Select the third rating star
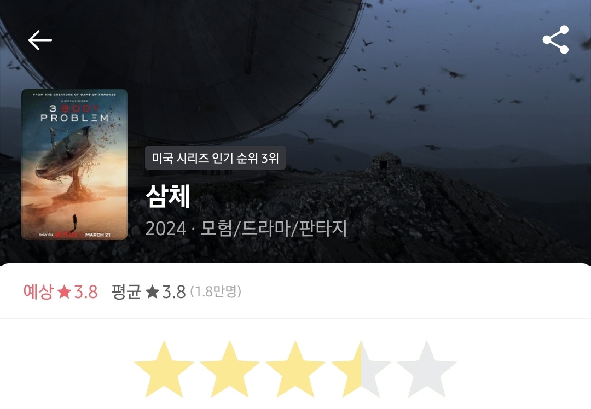The height and width of the screenshot is (409, 591). 295,369
